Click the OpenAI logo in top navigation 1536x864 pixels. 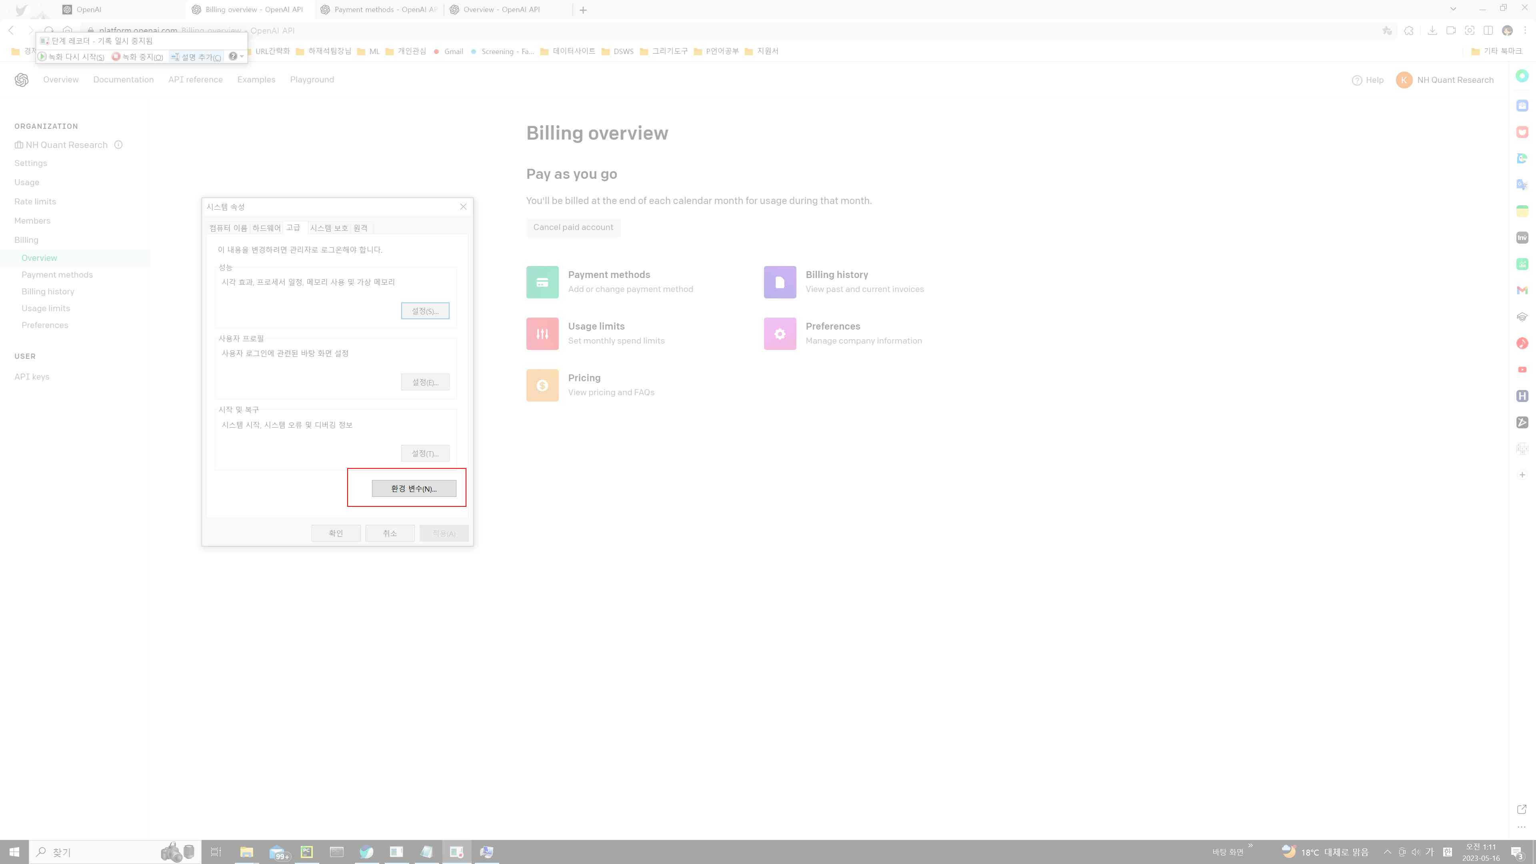tap(22, 79)
